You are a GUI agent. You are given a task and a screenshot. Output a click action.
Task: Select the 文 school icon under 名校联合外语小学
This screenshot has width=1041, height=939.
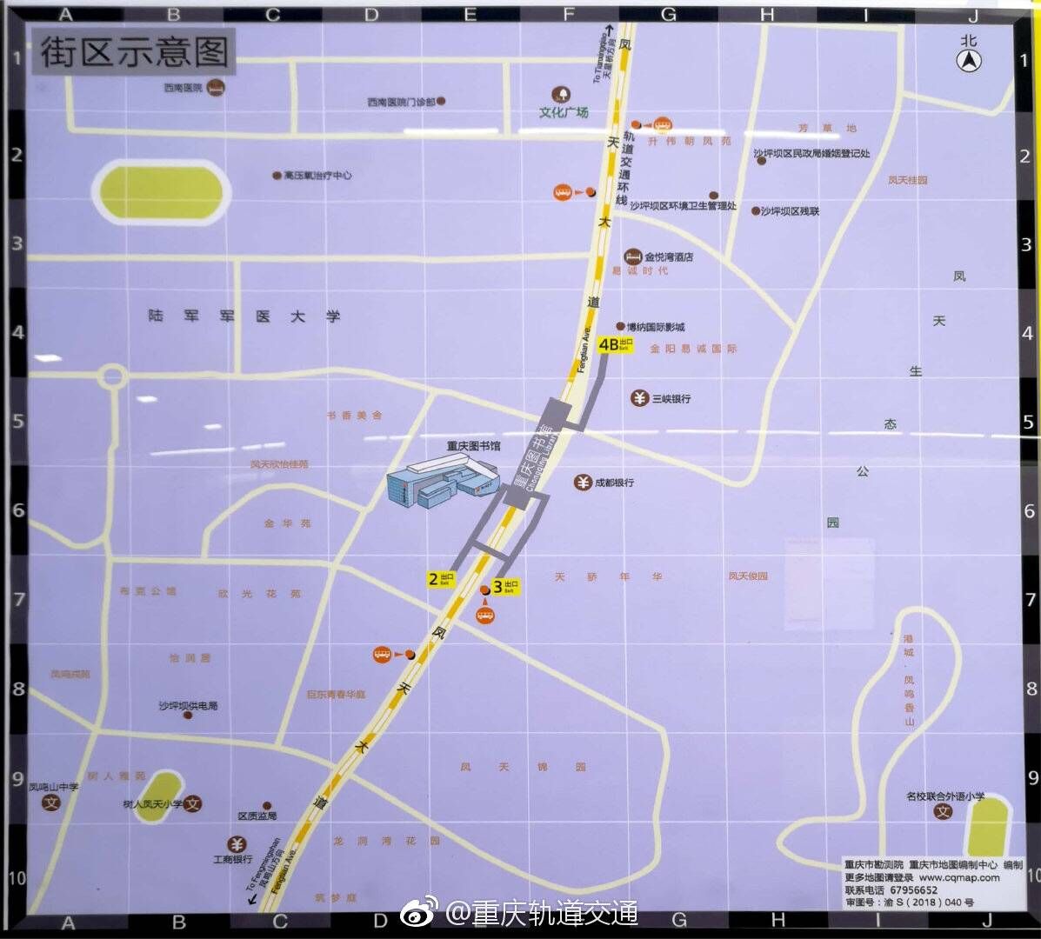(943, 811)
